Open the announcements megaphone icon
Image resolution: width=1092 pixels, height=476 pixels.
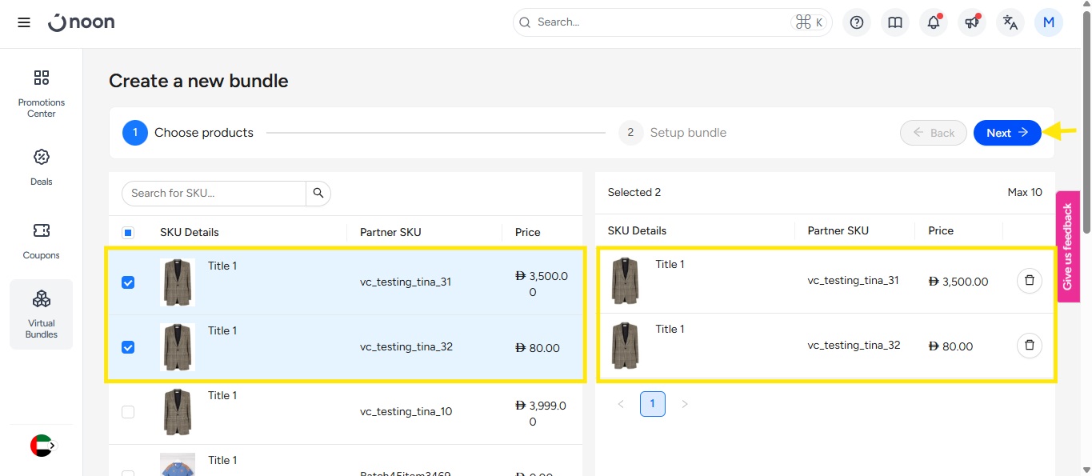(x=972, y=22)
